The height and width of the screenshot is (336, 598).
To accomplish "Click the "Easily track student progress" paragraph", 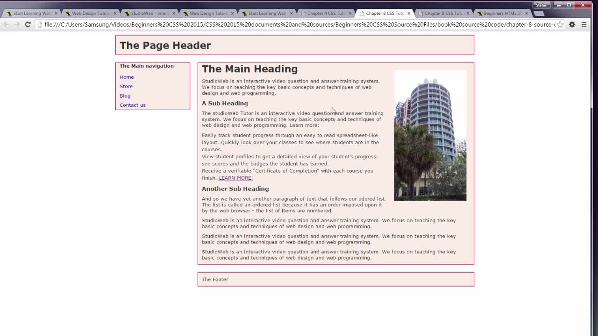I will [x=290, y=142].
